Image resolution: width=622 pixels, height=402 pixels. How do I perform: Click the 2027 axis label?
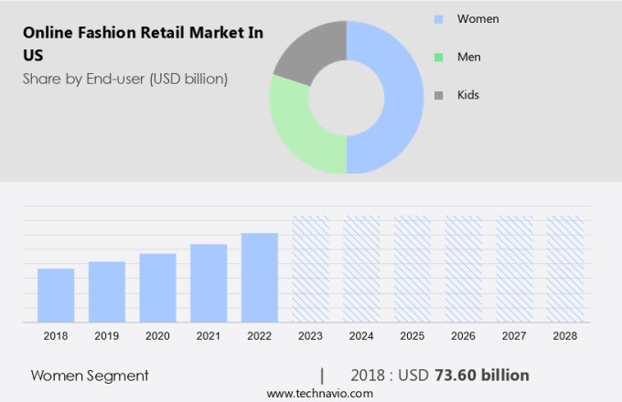514,336
